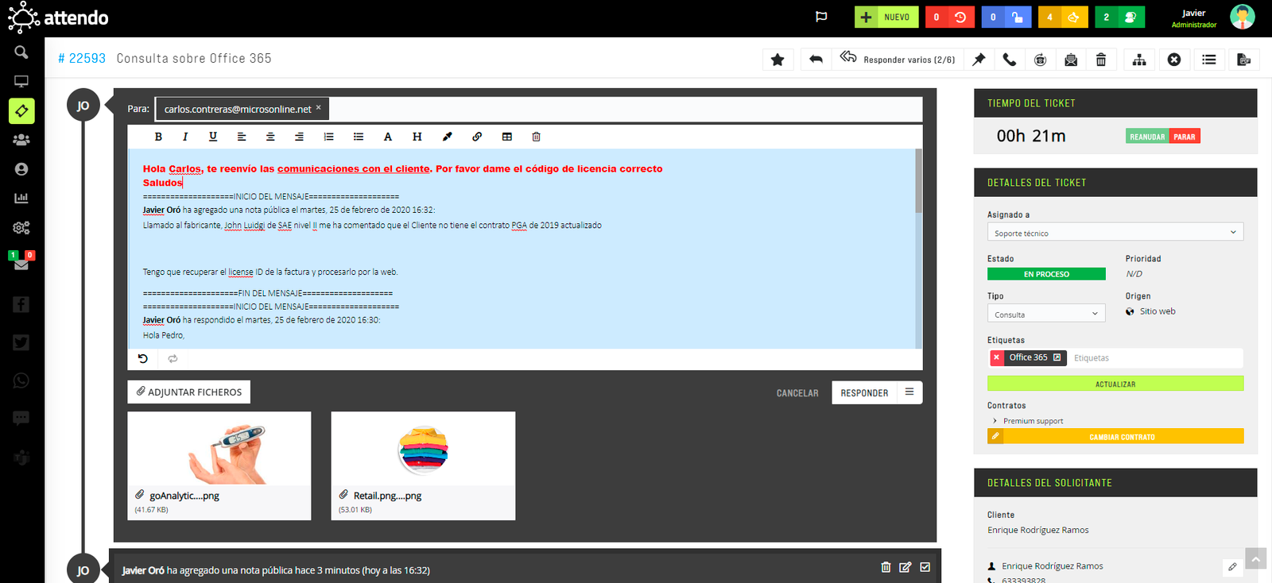The image size is (1272, 583).
Task: Open the goAnalytic png attachment thumbnail
Action: pyautogui.click(x=219, y=449)
